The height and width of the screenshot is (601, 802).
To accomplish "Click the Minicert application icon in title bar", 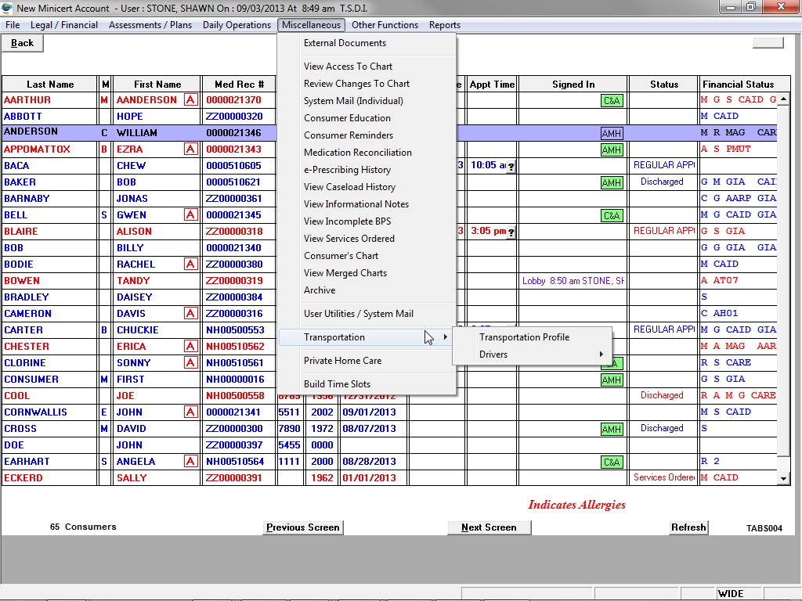I will pos(6,8).
